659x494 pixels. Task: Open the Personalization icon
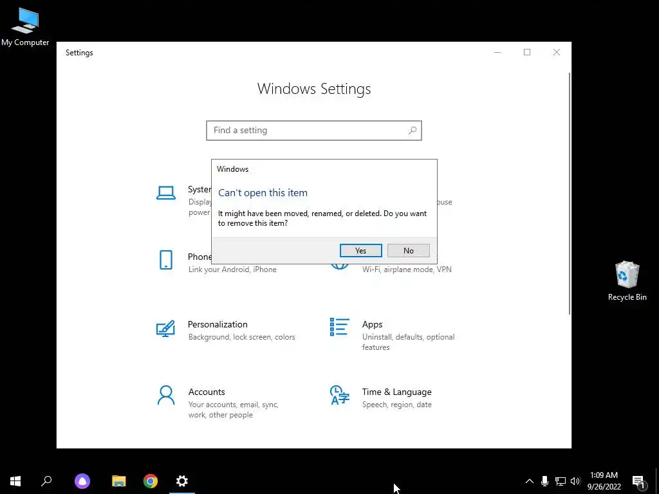coord(165,329)
